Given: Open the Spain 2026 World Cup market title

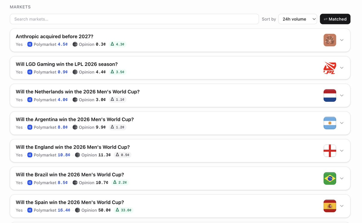Looking at the screenshot, I should tap(70, 203).
